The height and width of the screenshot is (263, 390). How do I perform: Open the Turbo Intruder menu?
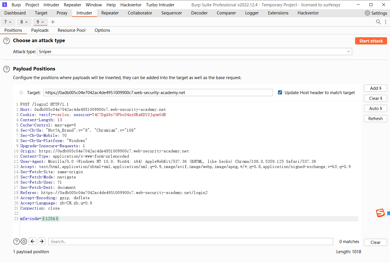pyautogui.click(x=160, y=5)
